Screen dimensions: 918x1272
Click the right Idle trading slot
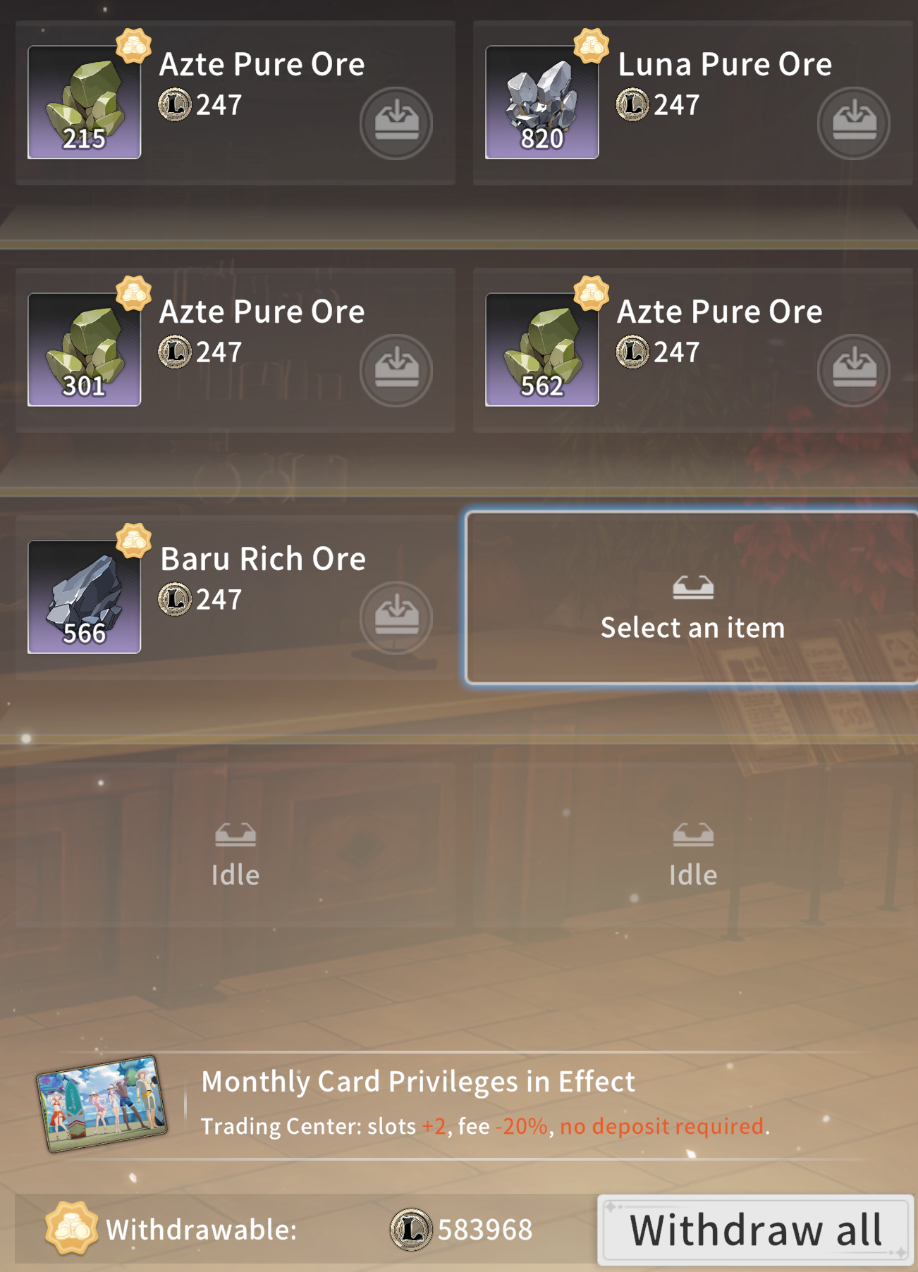(693, 844)
